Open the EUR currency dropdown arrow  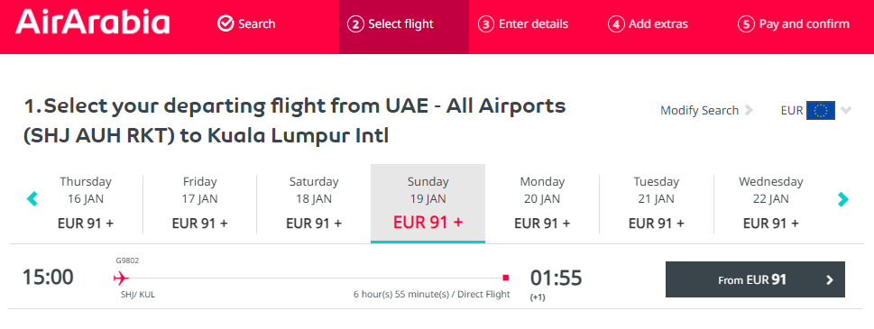[846, 110]
